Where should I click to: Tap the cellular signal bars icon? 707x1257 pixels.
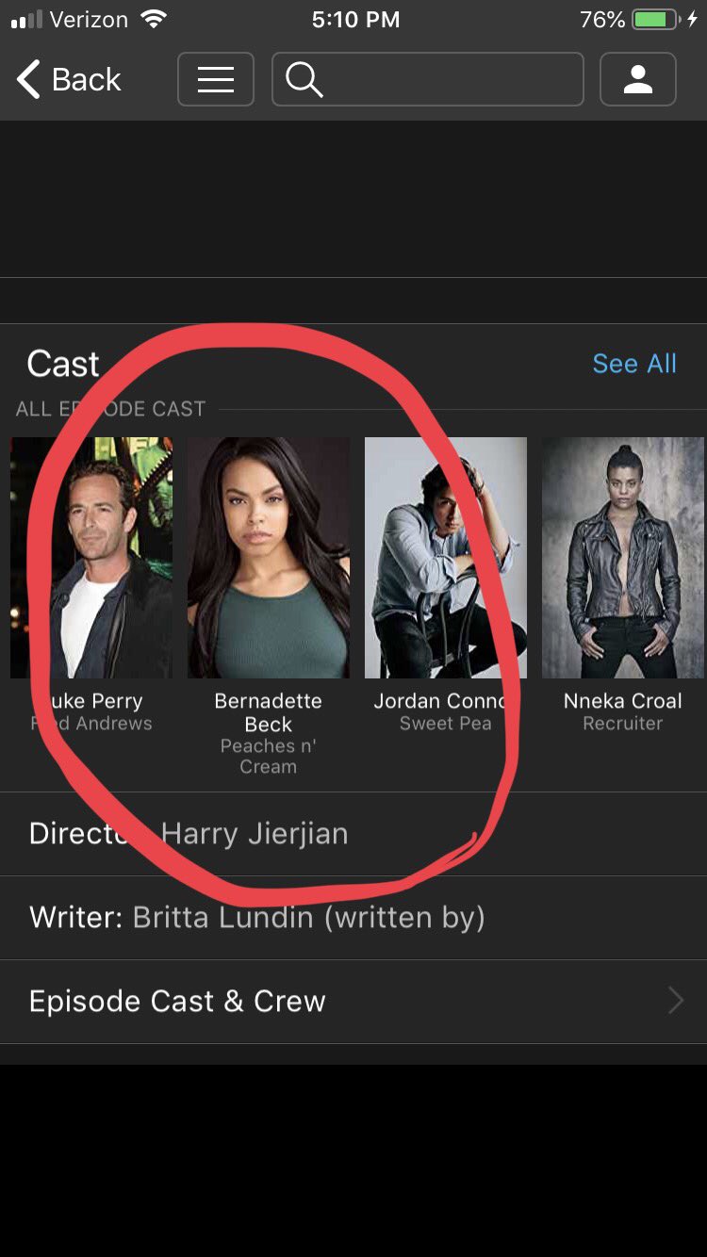pyautogui.click(x=26, y=20)
